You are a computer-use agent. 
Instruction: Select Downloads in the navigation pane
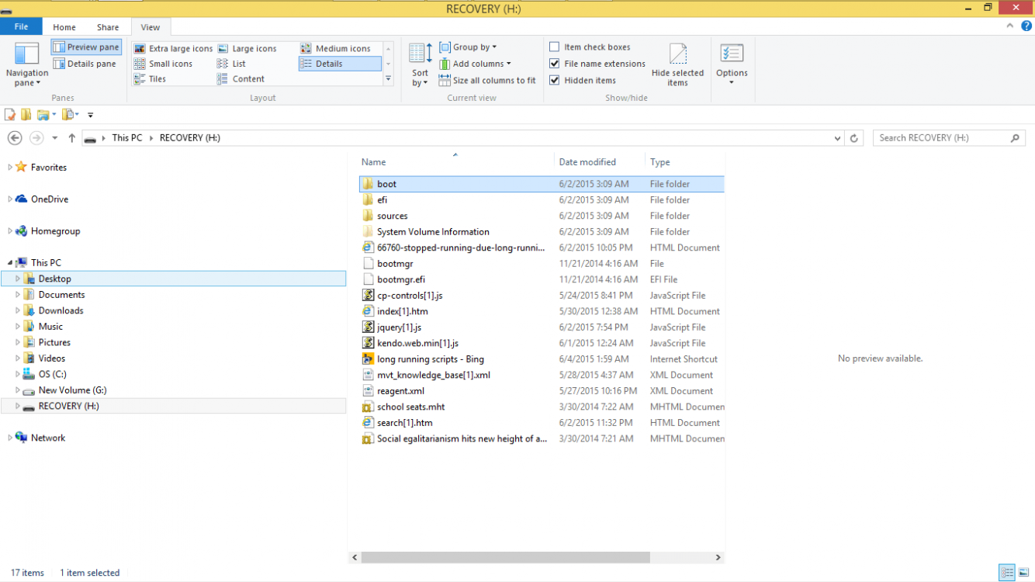click(x=61, y=310)
